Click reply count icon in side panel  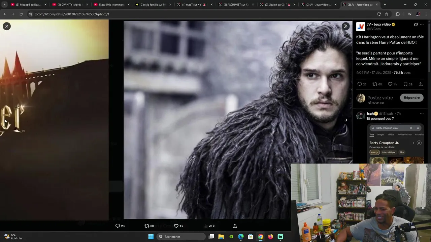(x=359, y=84)
